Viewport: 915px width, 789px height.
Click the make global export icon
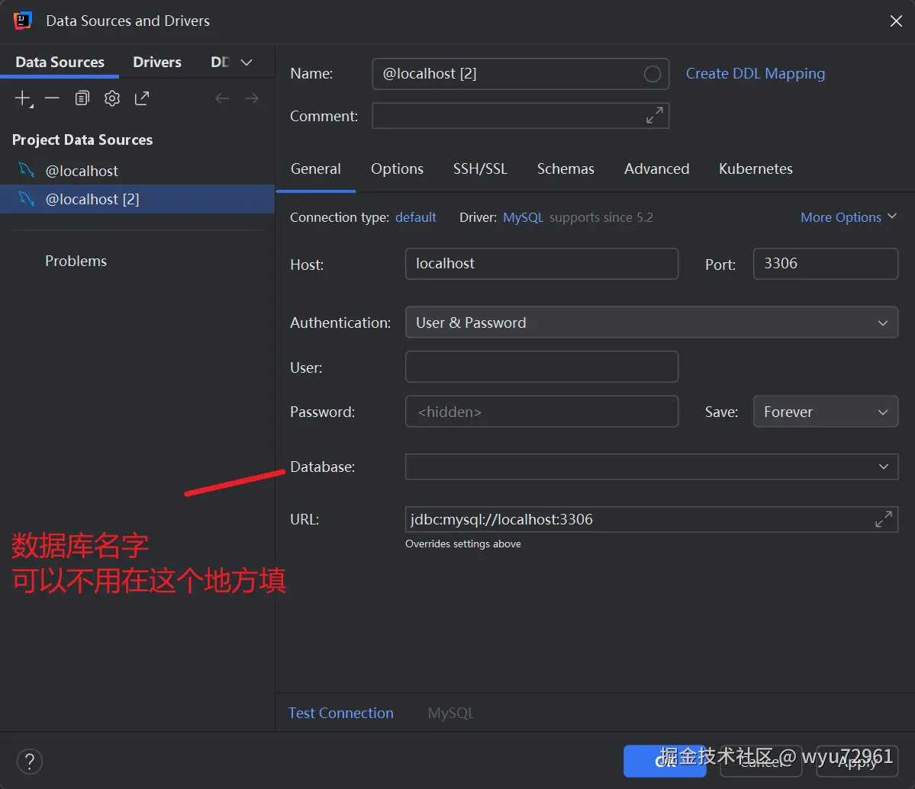pyautogui.click(x=142, y=98)
